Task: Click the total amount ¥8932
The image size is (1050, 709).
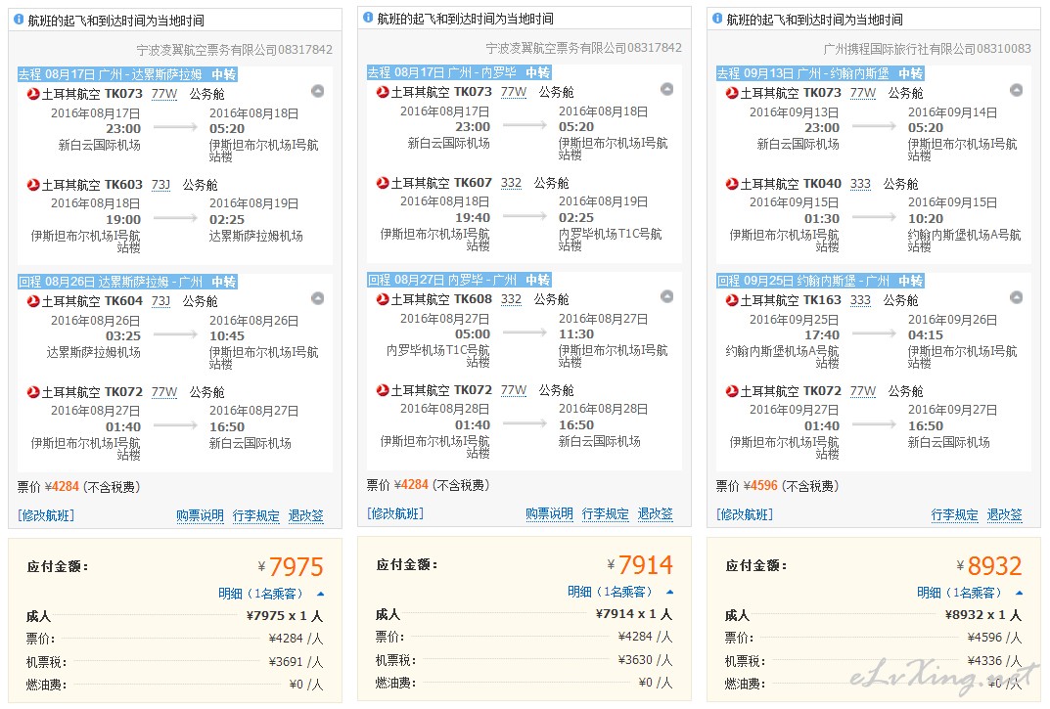Action: pyautogui.click(x=989, y=565)
